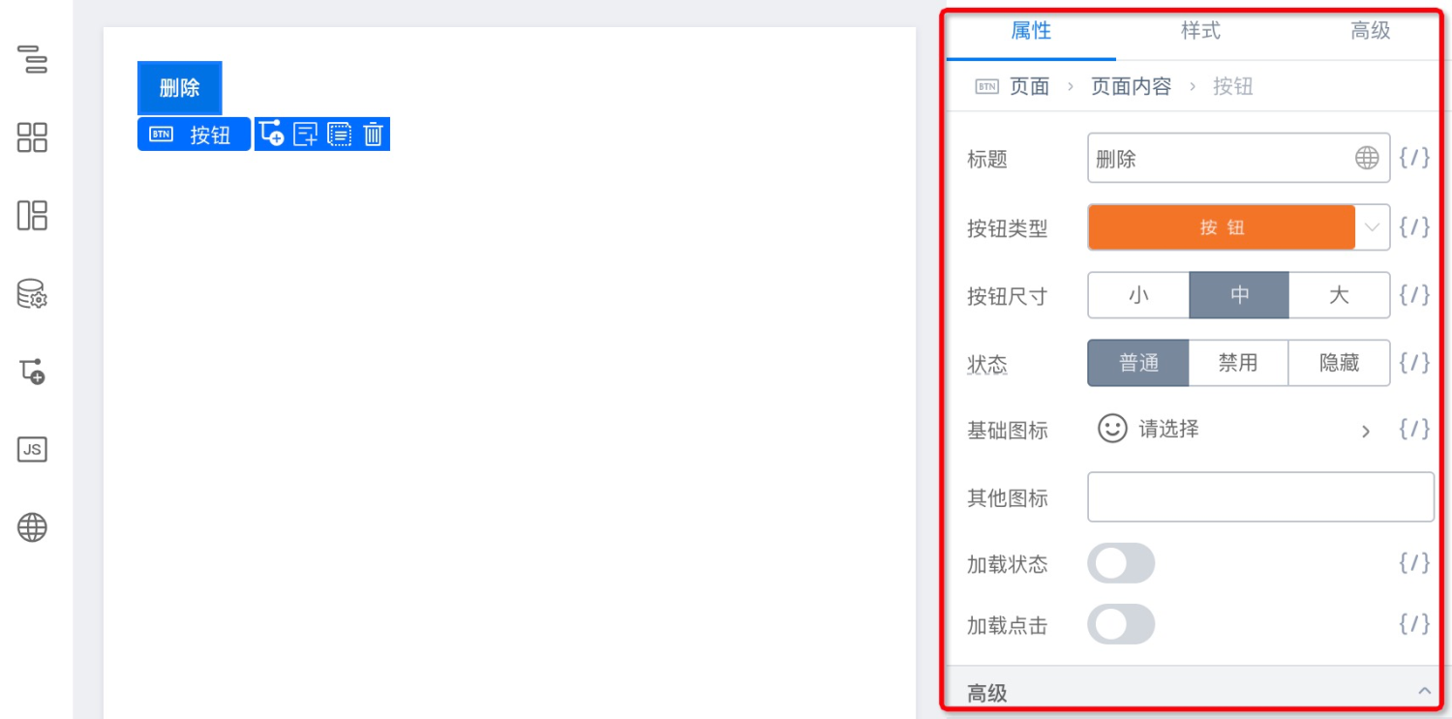This screenshot has height=719, width=1452.
Task: Open the 按钮类型 dropdown arrow
Action: click(1372, 227)
